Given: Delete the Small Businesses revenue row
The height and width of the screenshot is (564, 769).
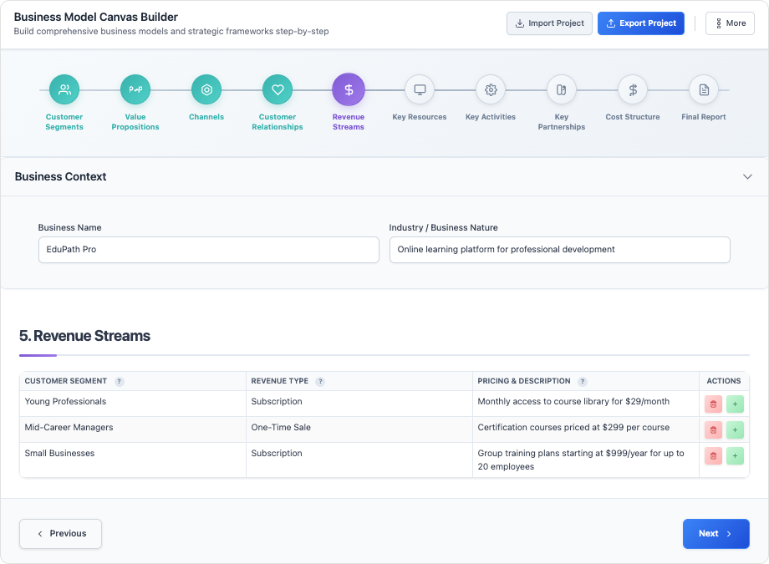Looking at the screenshot, I should coord(714,456).
